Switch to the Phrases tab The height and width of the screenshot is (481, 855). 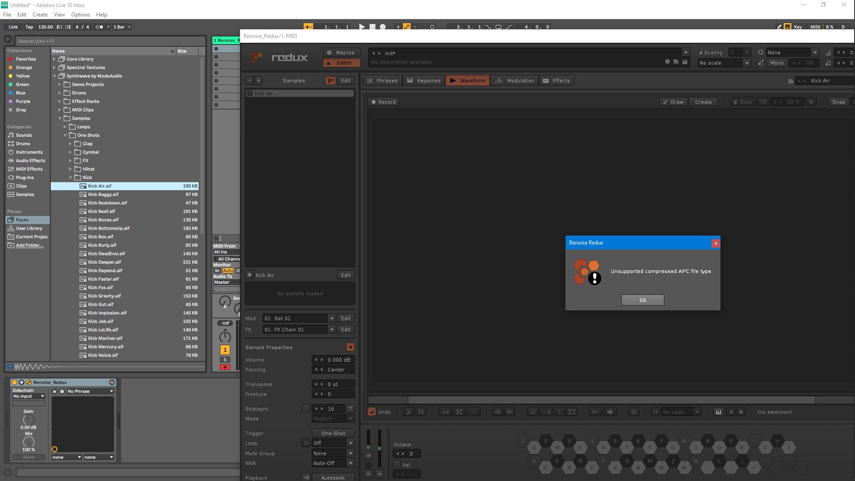tap(382, 81)
